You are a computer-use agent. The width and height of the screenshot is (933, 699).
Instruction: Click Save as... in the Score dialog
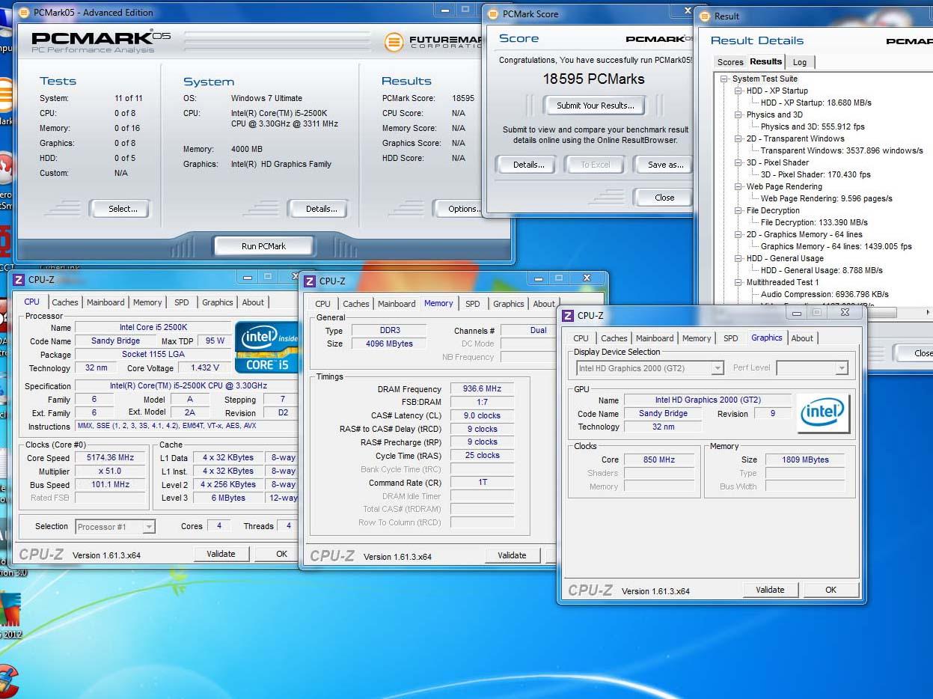click(664, 165)
